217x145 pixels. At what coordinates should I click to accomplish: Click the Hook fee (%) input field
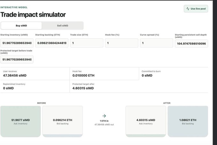[x=121, y=43]
